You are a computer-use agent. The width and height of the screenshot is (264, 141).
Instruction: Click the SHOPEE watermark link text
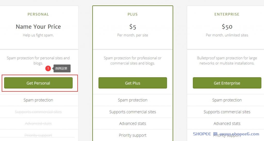tap(226, 134)
